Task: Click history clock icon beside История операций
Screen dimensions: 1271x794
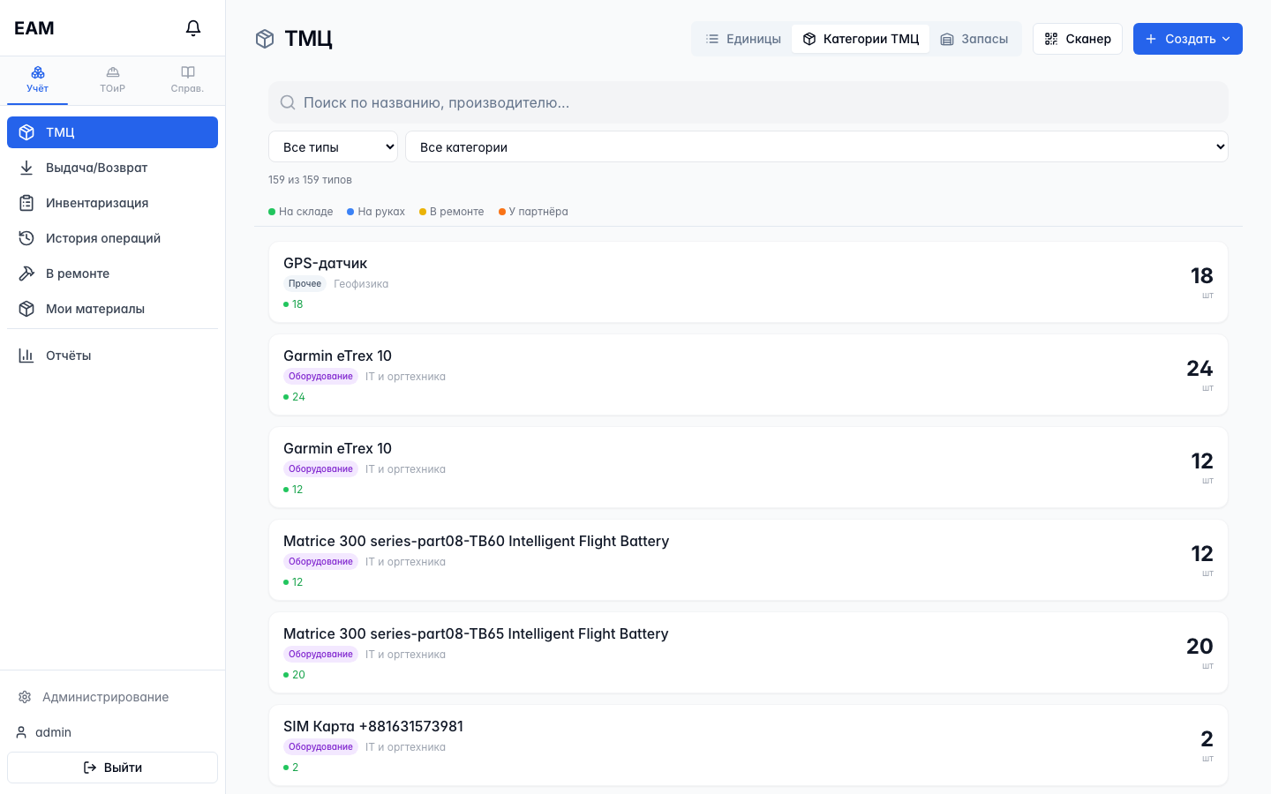Action: pyautogui.click(x=26, y=238)
